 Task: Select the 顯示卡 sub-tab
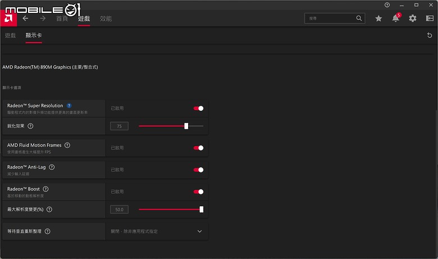point(34,35)
